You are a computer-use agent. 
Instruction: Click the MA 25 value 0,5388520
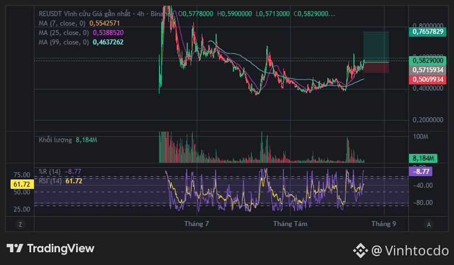[x=108, y=33]
